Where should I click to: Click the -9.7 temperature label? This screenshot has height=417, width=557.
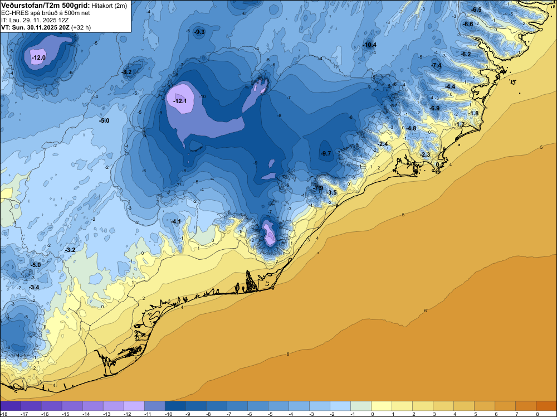click(x=326, y=153)
